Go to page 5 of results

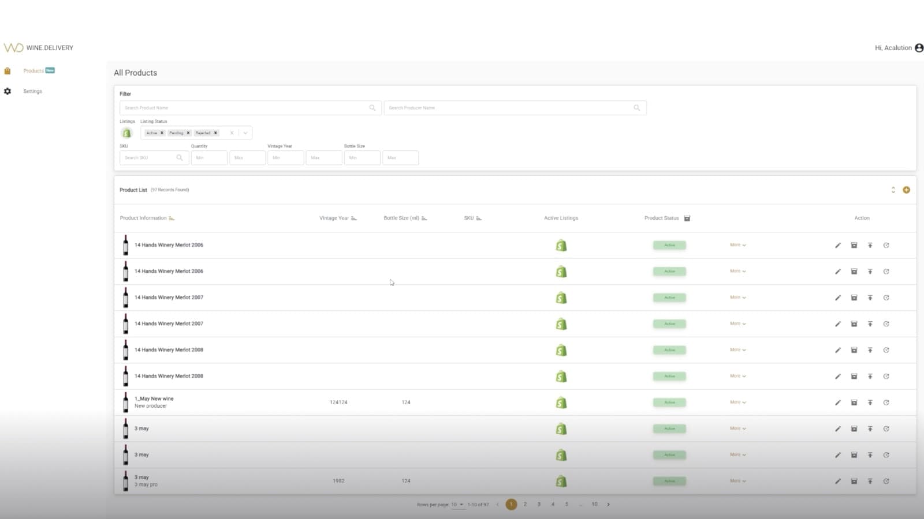[x=567, y=505]
